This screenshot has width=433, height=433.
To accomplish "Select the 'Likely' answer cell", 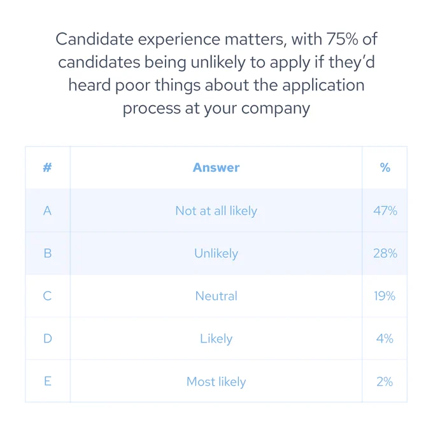I will tap(216, 339).
